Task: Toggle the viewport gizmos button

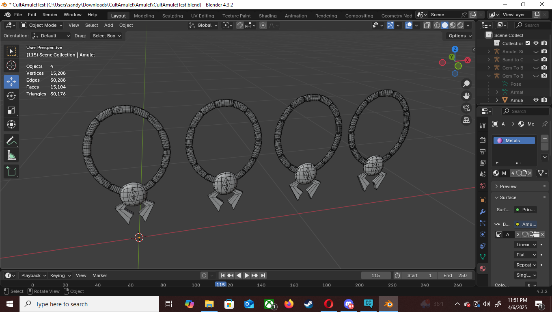Action: tap(390, 25)
